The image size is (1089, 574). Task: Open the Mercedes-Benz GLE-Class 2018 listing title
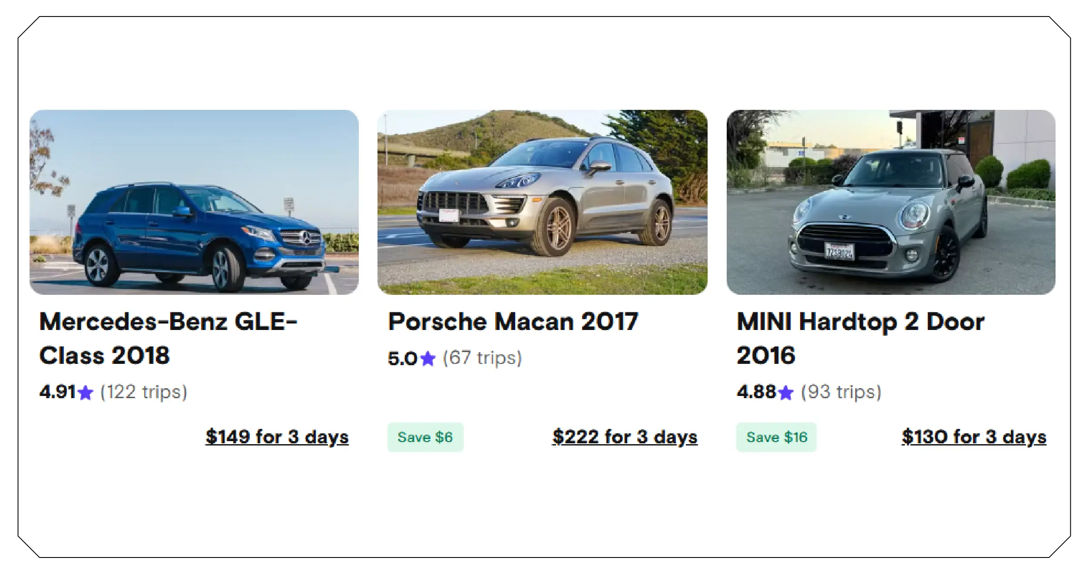(x=169, y=339)
